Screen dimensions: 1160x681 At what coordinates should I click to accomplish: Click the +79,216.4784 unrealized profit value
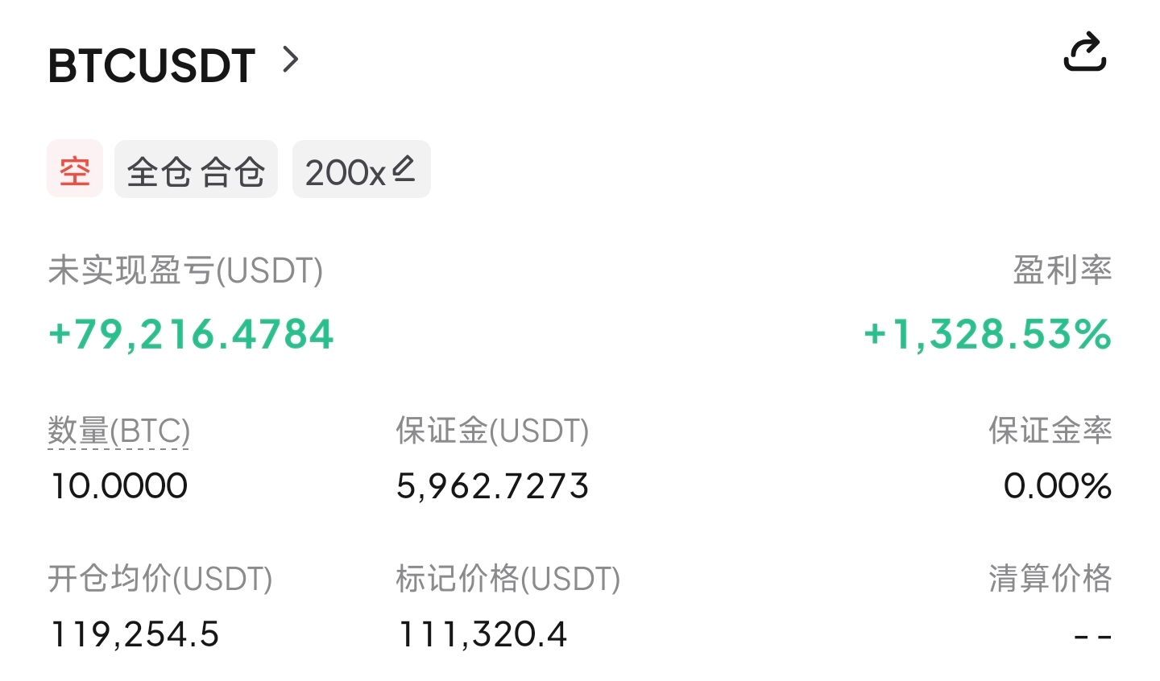[x=192, y=335]
